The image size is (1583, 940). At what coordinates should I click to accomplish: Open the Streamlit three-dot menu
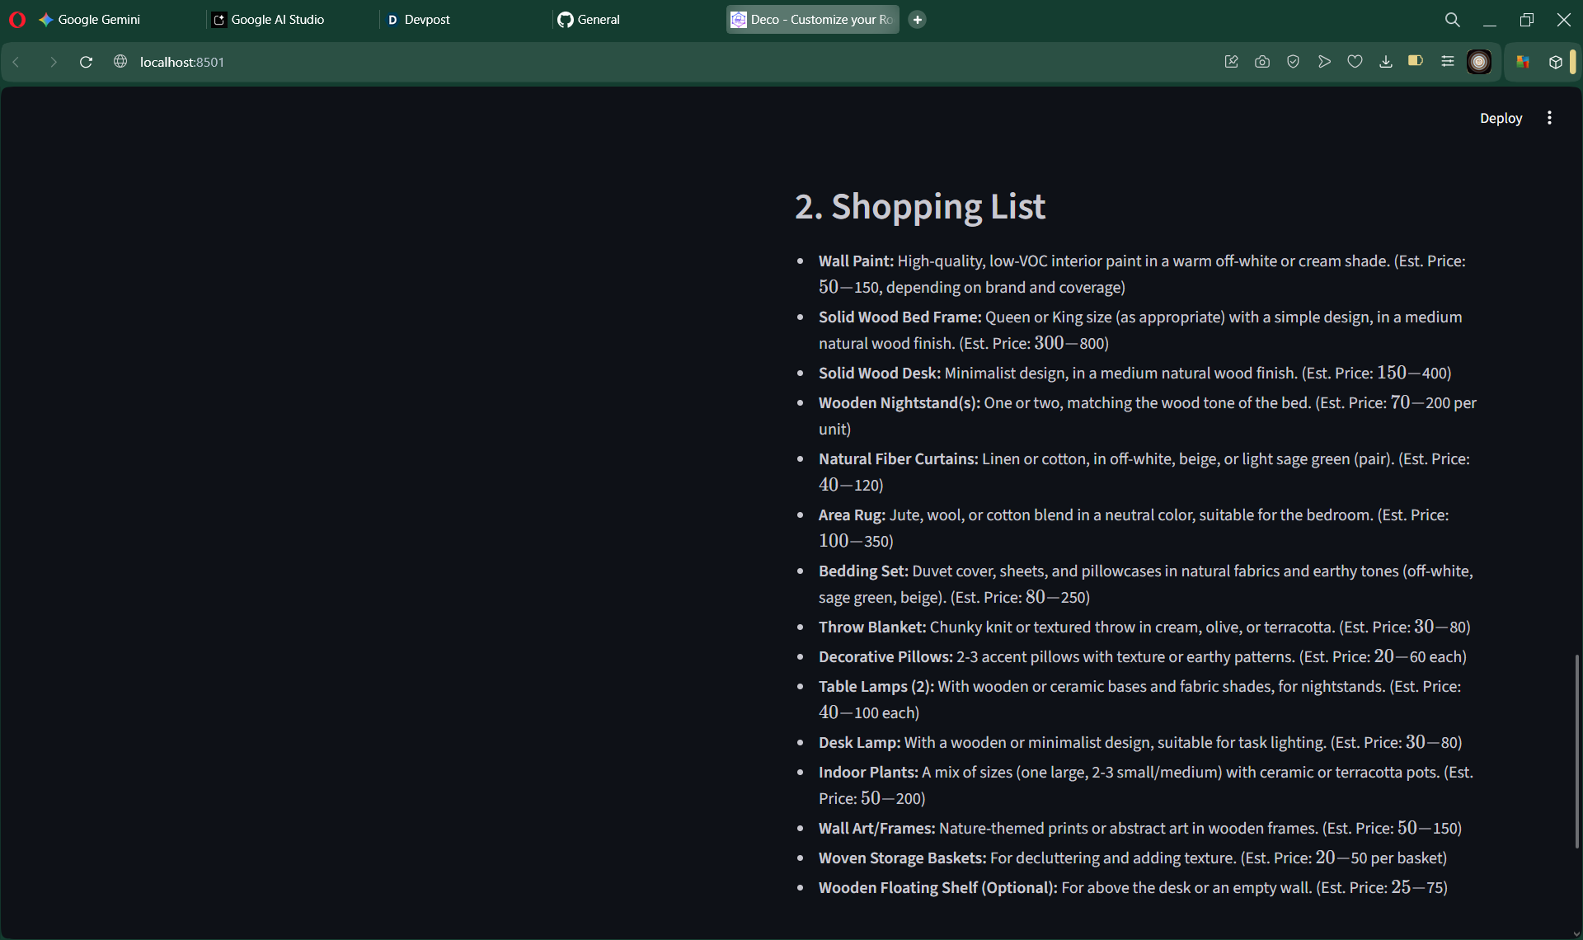[x=1549, y=118]
